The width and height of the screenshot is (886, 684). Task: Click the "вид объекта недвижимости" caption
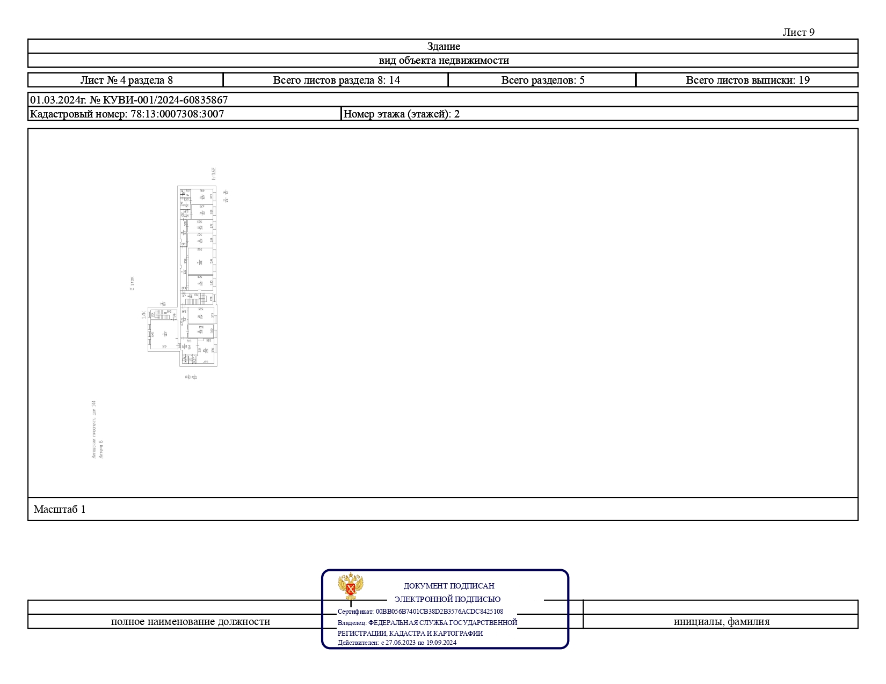[443, 60]
